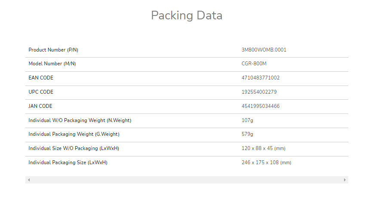Select the JAN CODE row label
This screenshot has width=372, height=199.
(40, 106)
